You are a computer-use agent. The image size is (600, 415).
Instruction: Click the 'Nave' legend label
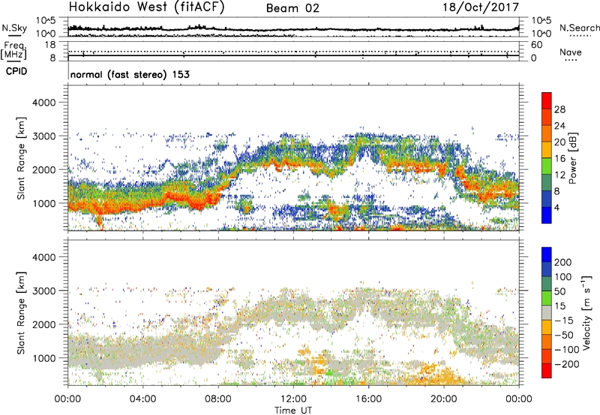(x=571, y=52)
